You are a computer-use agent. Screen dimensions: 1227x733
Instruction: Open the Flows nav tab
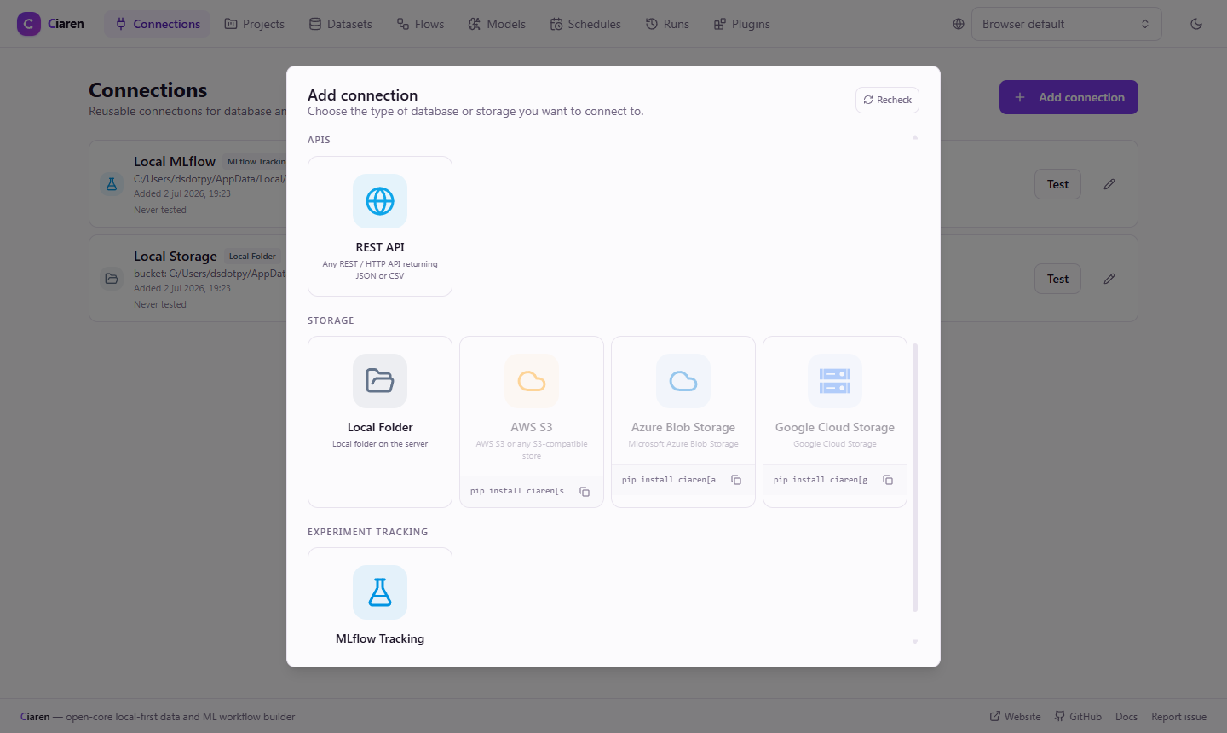pos(420,24)
